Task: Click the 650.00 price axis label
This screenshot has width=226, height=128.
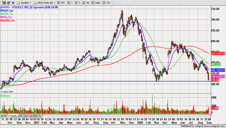Action: [215, 30]
